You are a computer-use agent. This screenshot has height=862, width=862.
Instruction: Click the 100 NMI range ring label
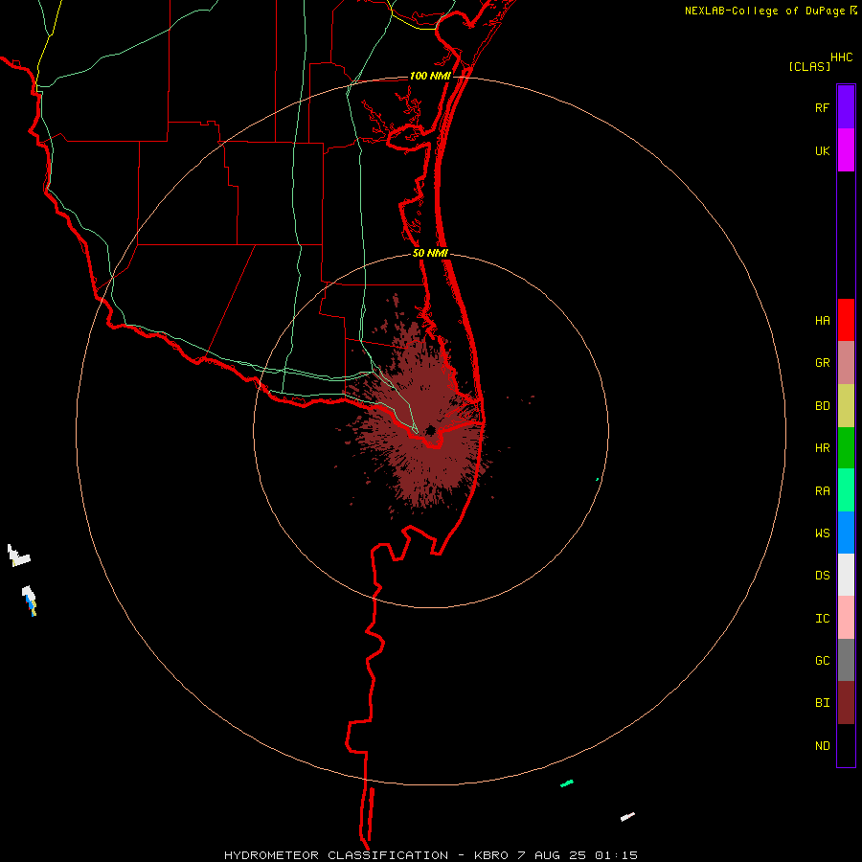point(430,76)
